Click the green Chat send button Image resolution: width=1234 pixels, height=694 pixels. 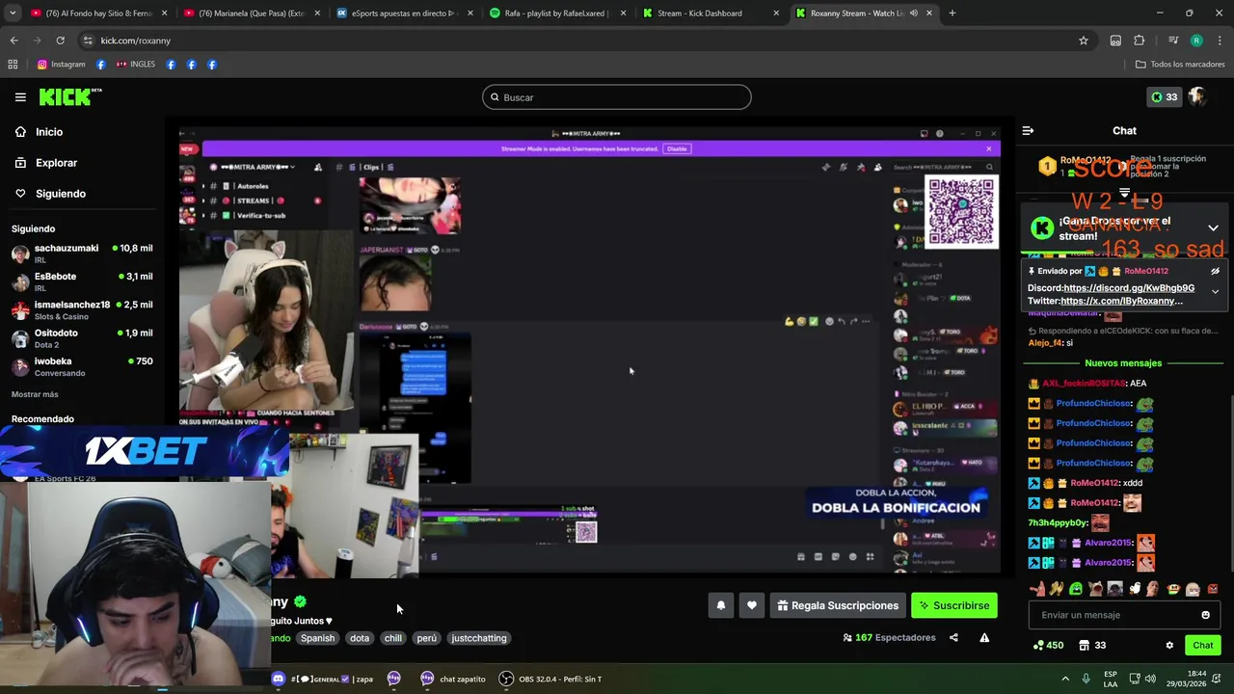[x=1203, y=645]
